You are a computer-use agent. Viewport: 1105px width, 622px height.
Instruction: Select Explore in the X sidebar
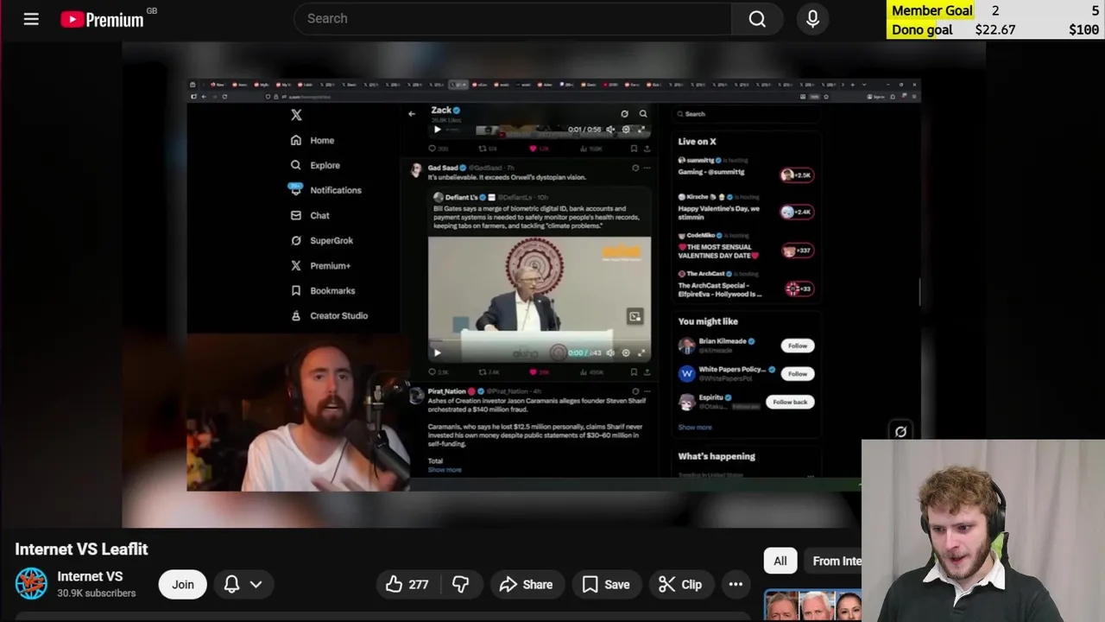315,165
